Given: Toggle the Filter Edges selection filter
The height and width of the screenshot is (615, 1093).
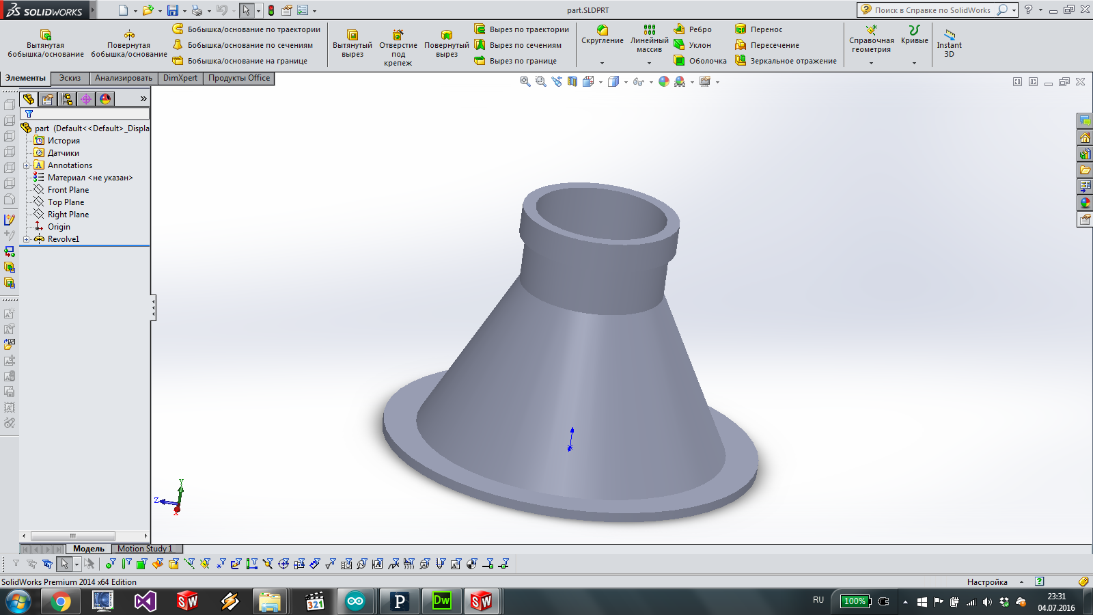Looking at the screenshot, I should point(126,564).
